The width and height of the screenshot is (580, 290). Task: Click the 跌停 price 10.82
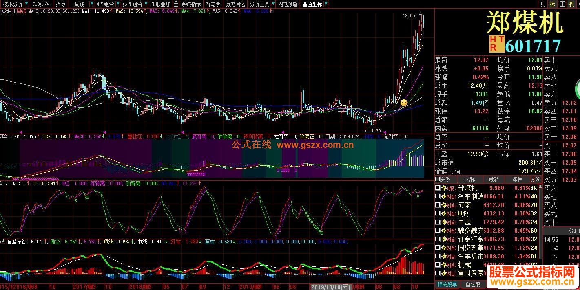point(535,111)
